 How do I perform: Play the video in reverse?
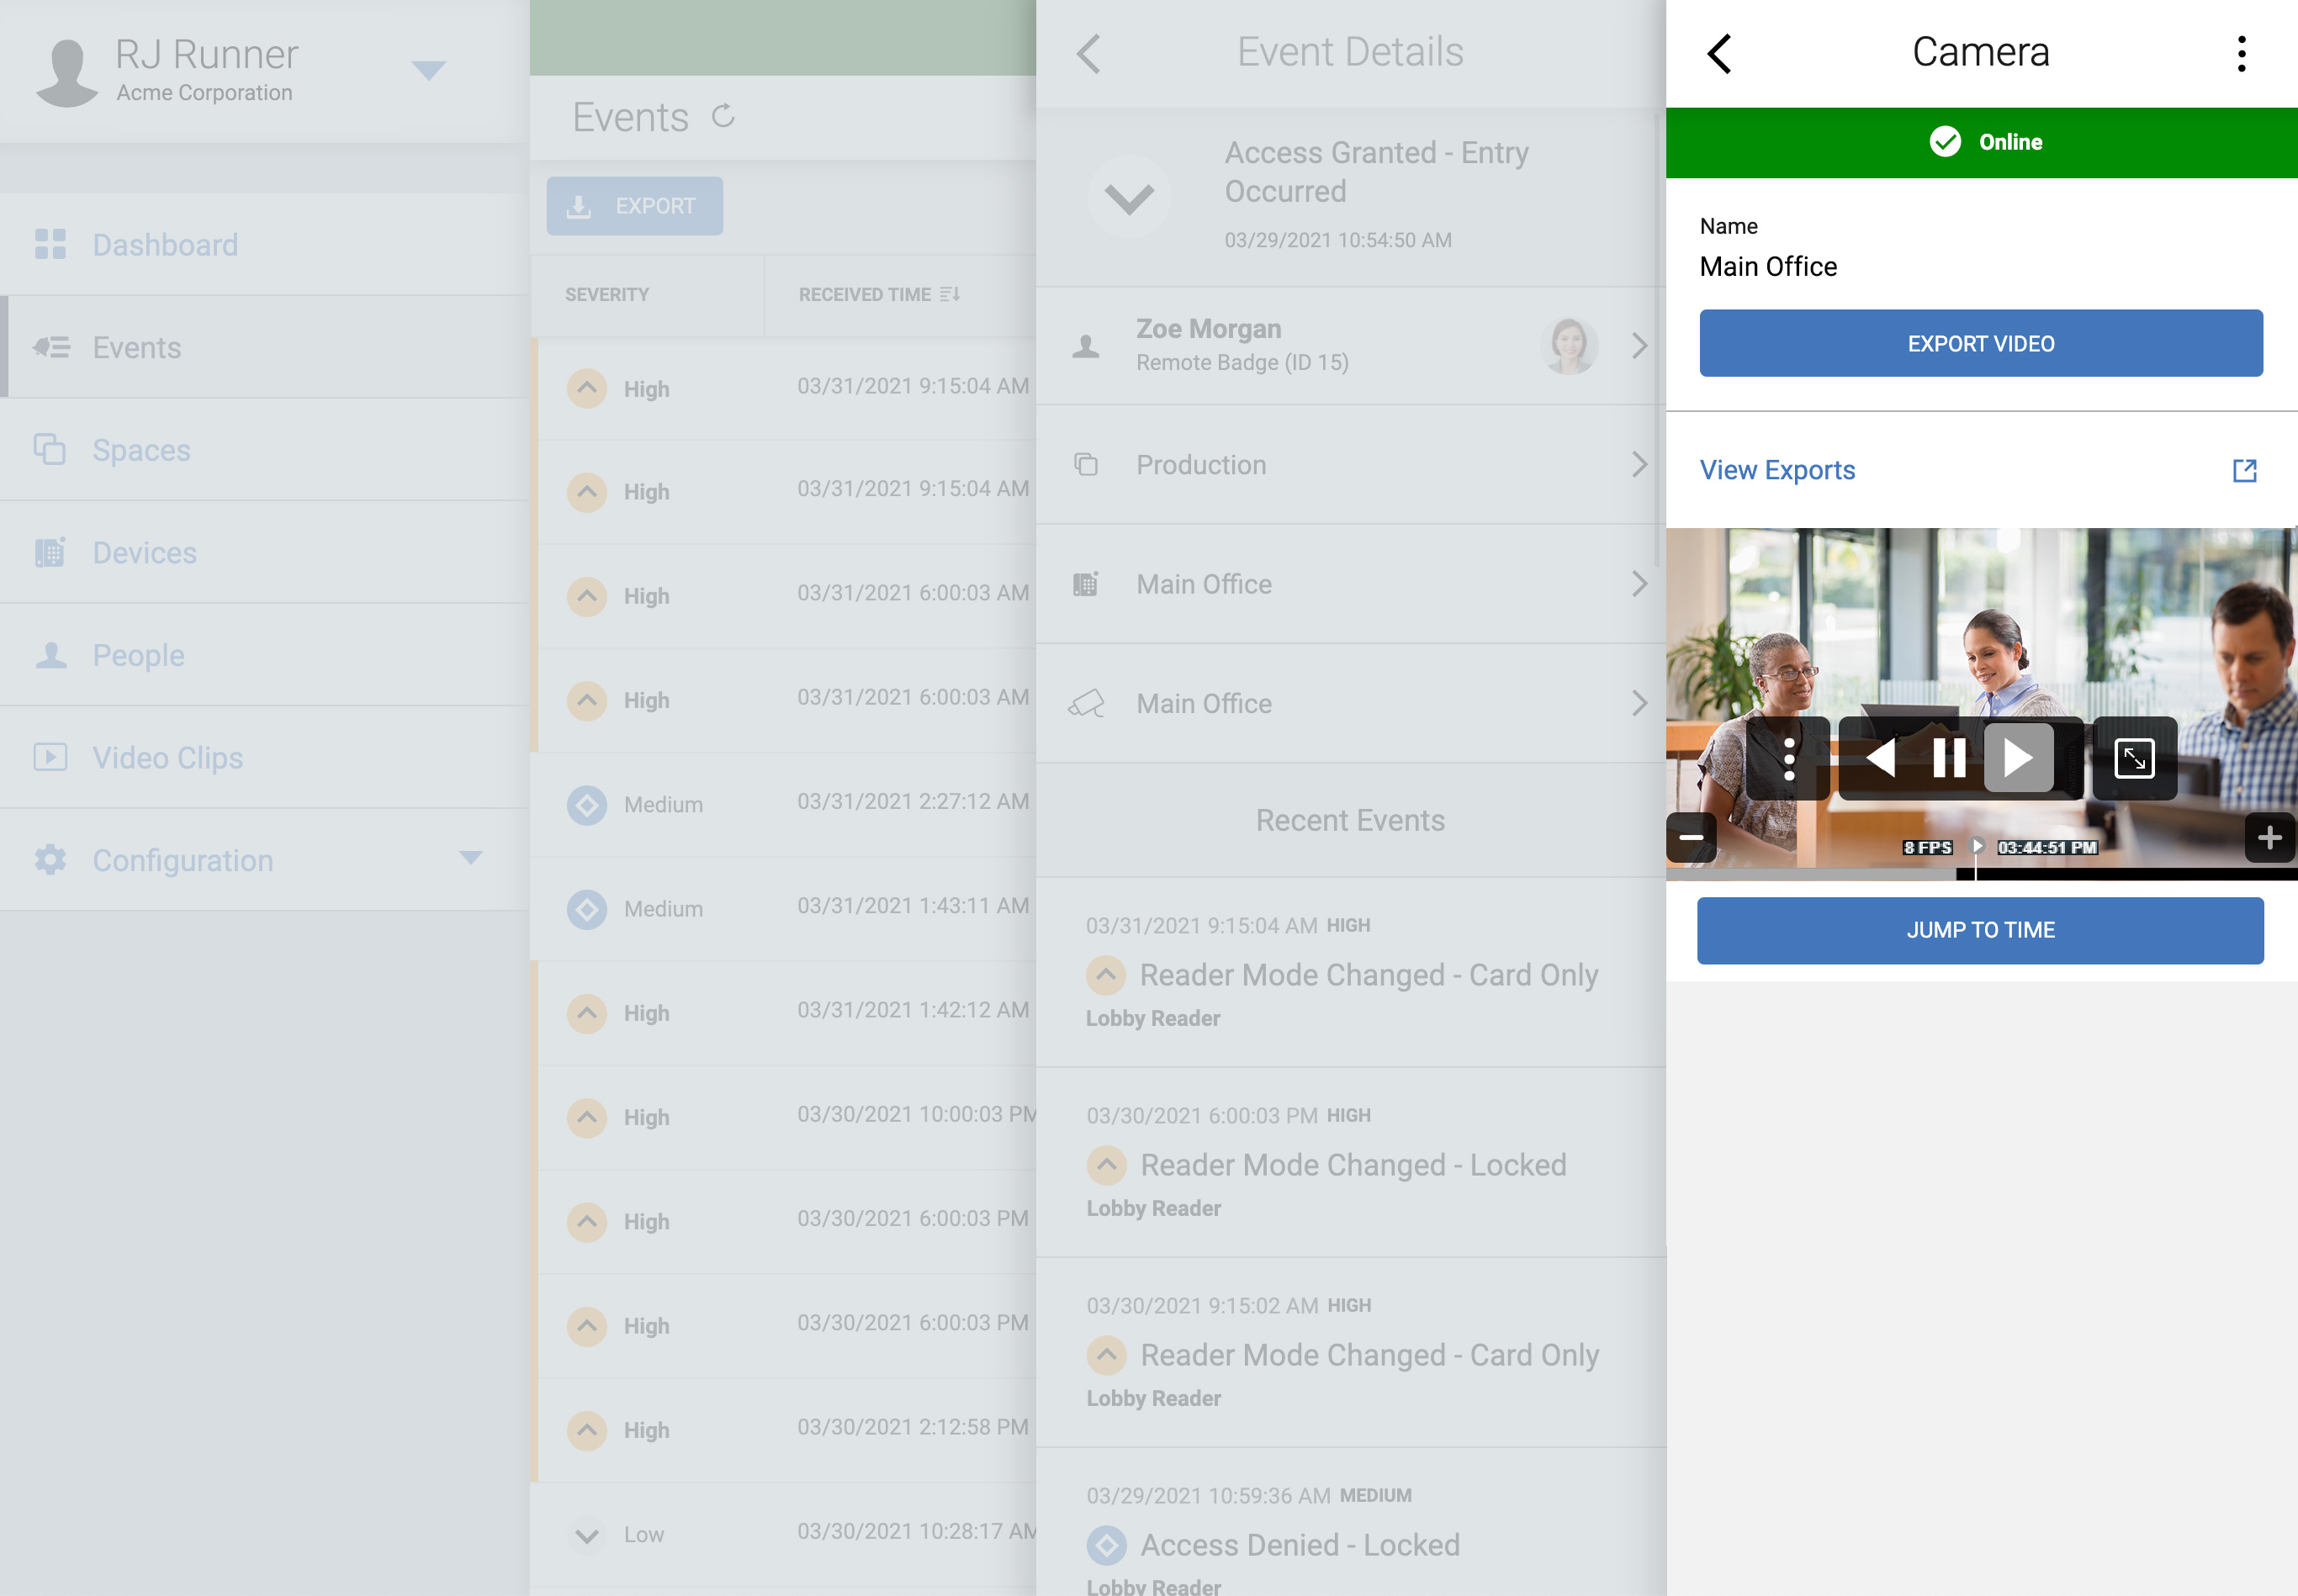pos(1880,759)
